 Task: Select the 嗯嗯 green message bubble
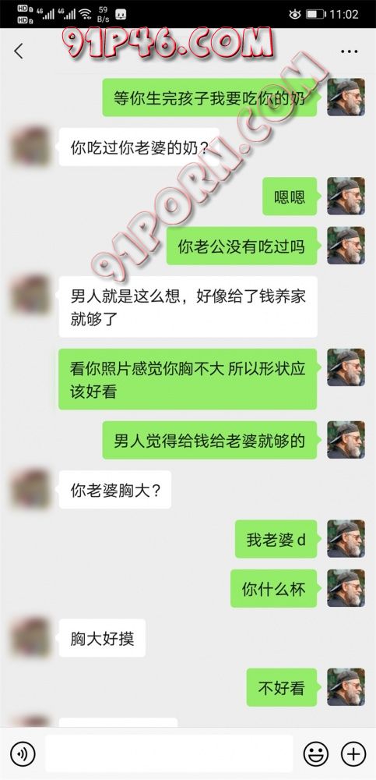[x=290, y=197]
